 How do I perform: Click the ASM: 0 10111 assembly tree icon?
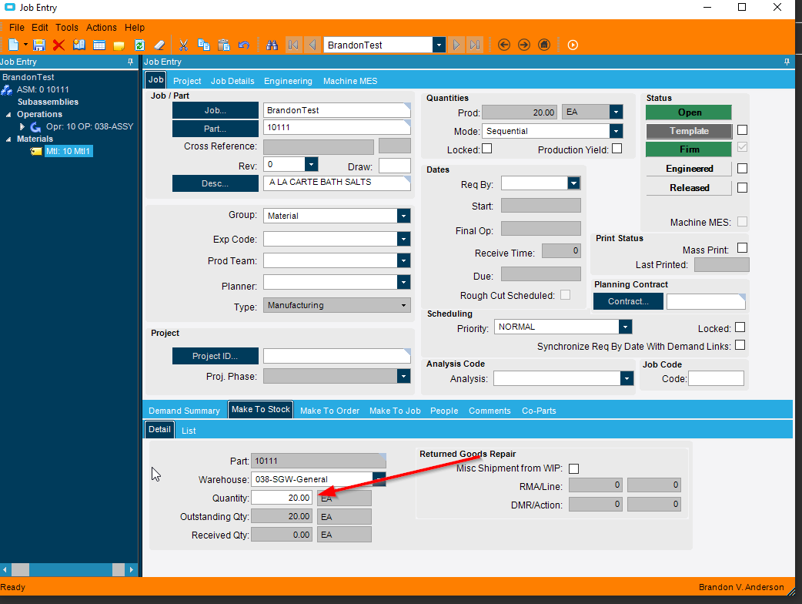pos(7,90)
